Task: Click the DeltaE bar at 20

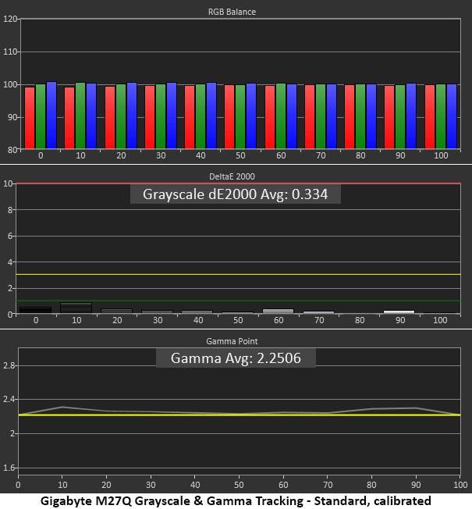Action: click(117, 311)
